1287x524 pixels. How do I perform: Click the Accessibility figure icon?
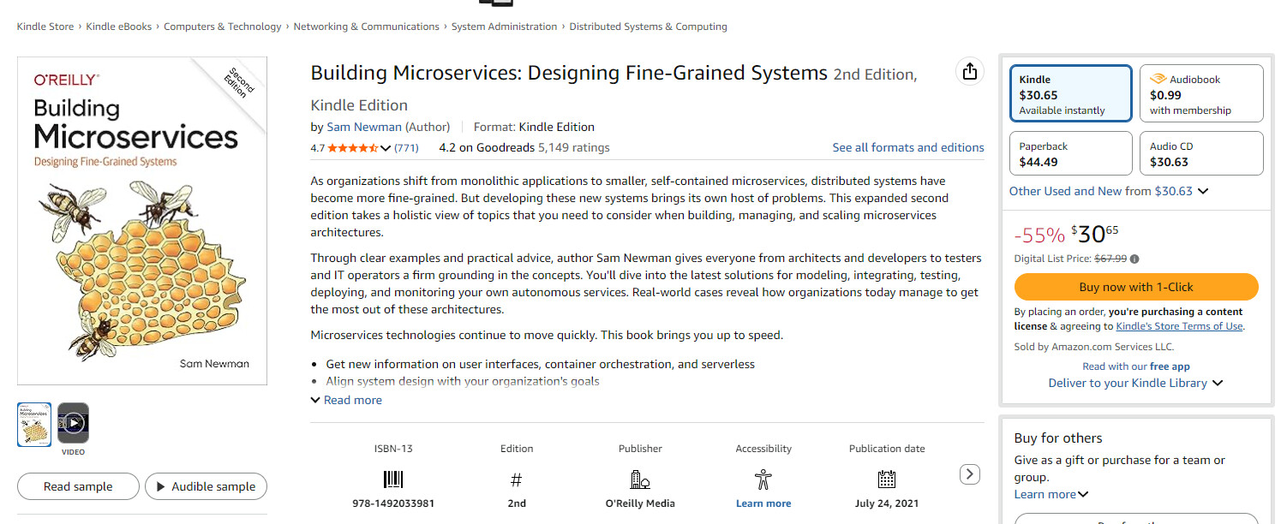(763, 479)
